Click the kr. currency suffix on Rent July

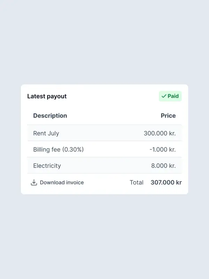[172, 133]
